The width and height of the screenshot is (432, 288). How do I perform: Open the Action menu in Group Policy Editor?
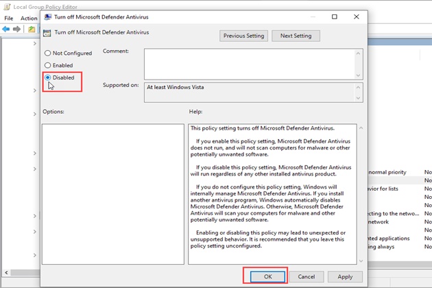click(29, 19)
